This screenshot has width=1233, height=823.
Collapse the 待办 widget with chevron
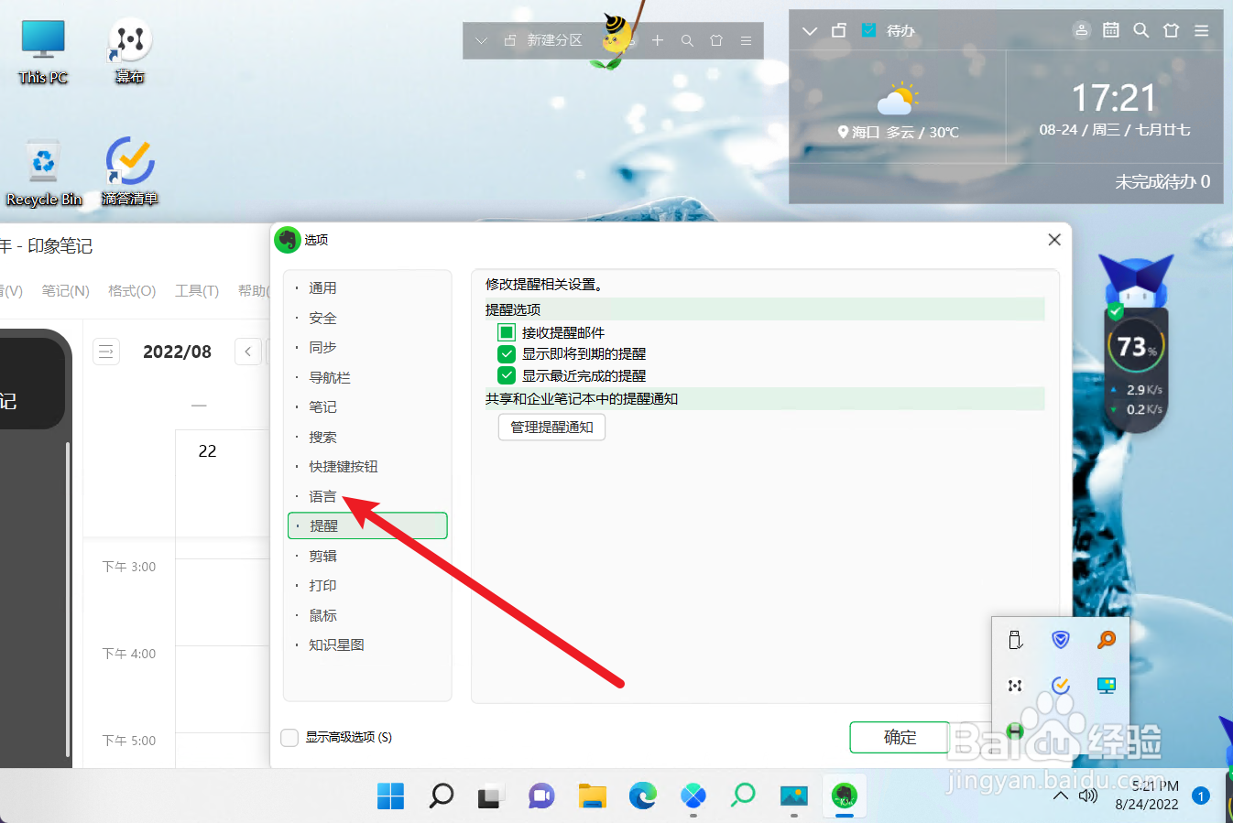[x=809, y=30]
